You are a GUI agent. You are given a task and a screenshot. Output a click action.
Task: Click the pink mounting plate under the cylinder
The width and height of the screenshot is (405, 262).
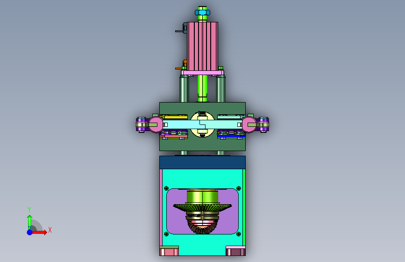[x=203, y=73]
